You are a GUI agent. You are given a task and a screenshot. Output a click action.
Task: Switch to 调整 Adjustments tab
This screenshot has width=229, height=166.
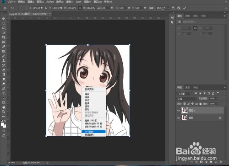click(187, 16)
